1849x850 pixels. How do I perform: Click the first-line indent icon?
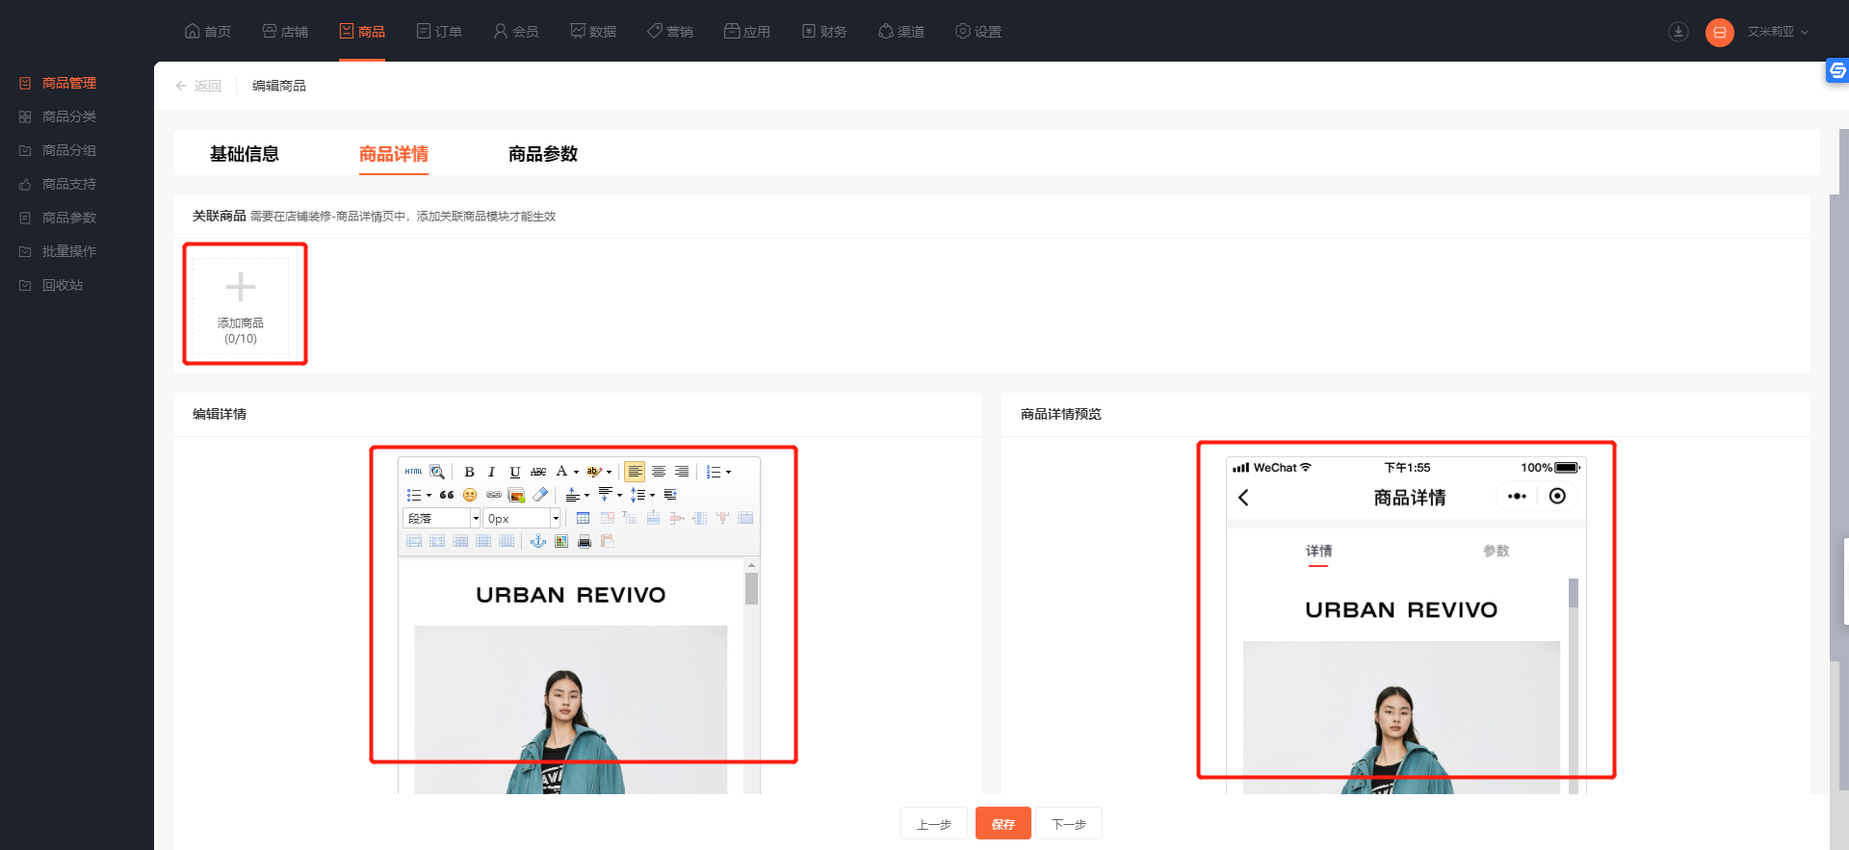click(x=670, y=495)
